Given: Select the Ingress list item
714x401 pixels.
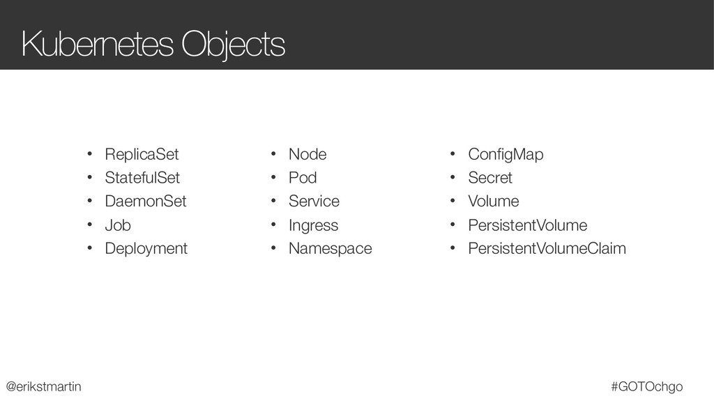Looking at the screenshot, I should click(x=313, y=225).
